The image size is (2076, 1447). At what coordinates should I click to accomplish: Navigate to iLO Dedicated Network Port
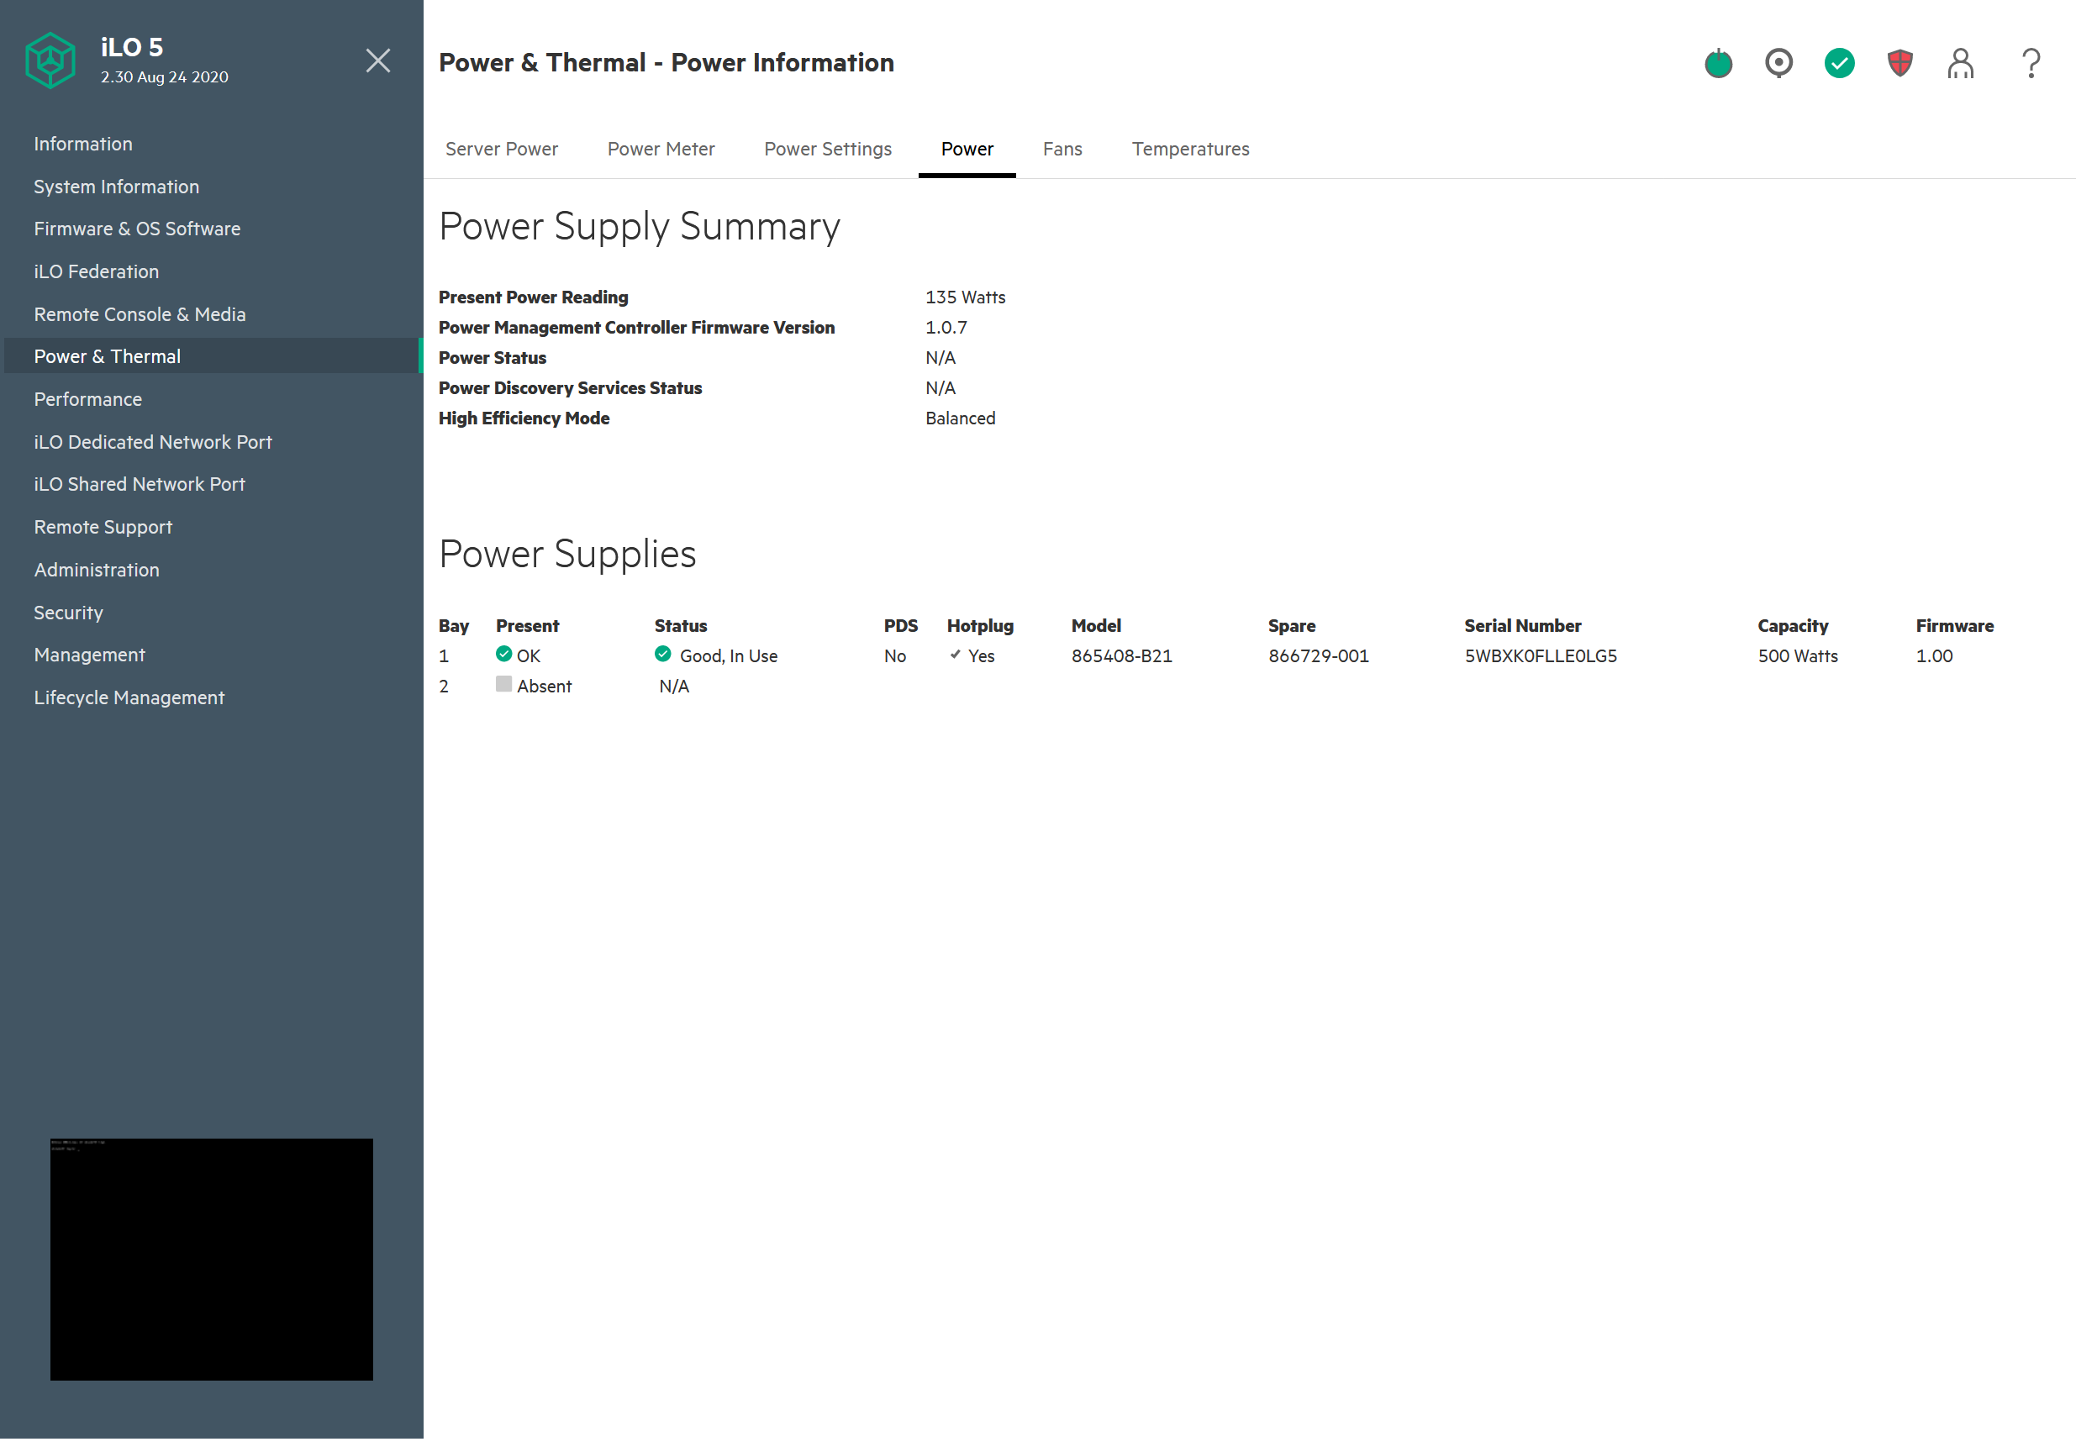[153, 442]
